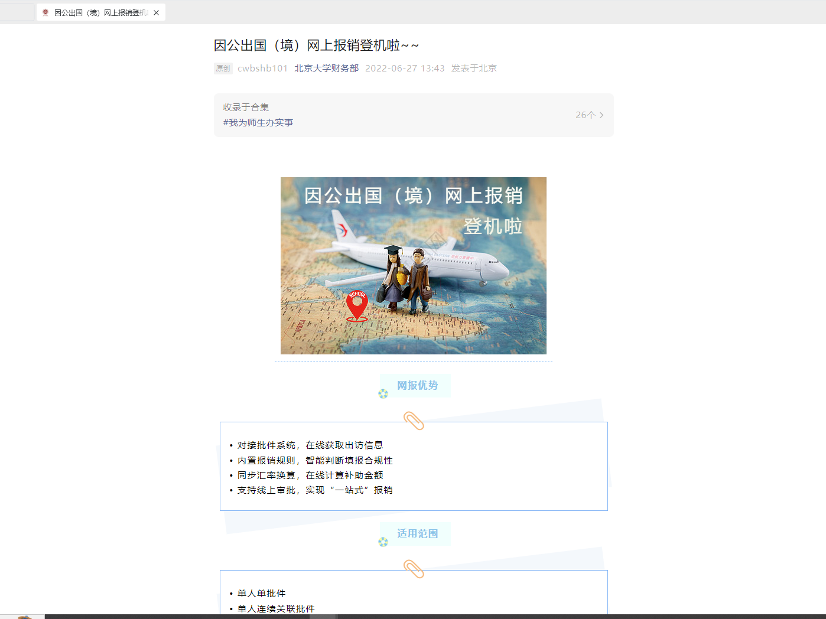Open the #我为师生办实事 collection link
Screen dimensions: 826x619
[258, 123]
